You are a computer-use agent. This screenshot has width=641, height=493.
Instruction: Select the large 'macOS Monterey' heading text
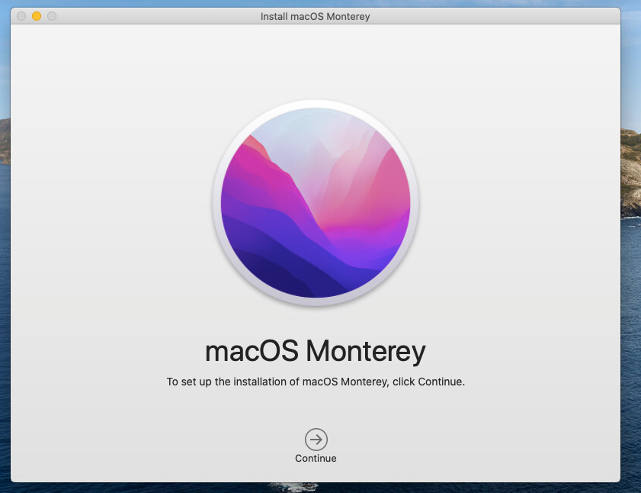pyautogui.click(x=315, y=352)
